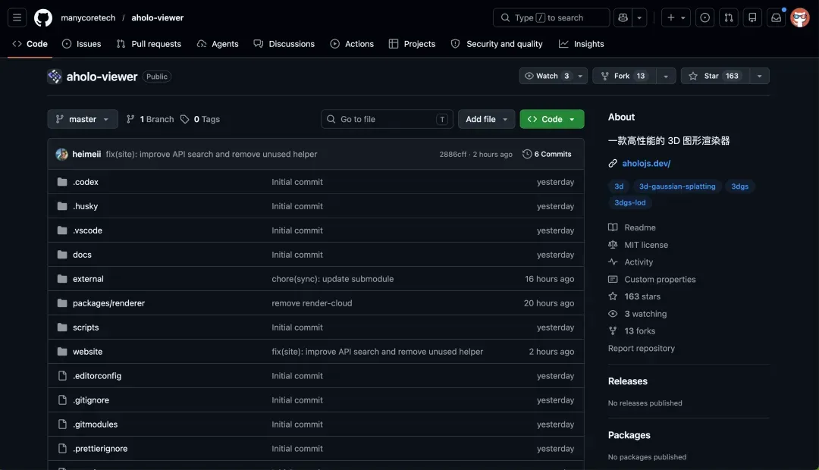Viewport: 819px width, 470px height.
Task: Switch to Security and quality tab
Action: (497, 44)
